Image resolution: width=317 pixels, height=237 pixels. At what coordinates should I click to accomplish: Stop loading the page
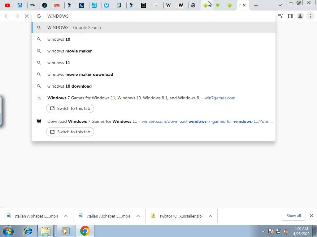(x=27, y=16)
